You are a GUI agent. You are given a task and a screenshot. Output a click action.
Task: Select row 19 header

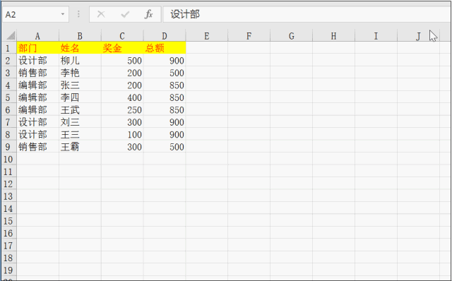(x=8, y=270)
